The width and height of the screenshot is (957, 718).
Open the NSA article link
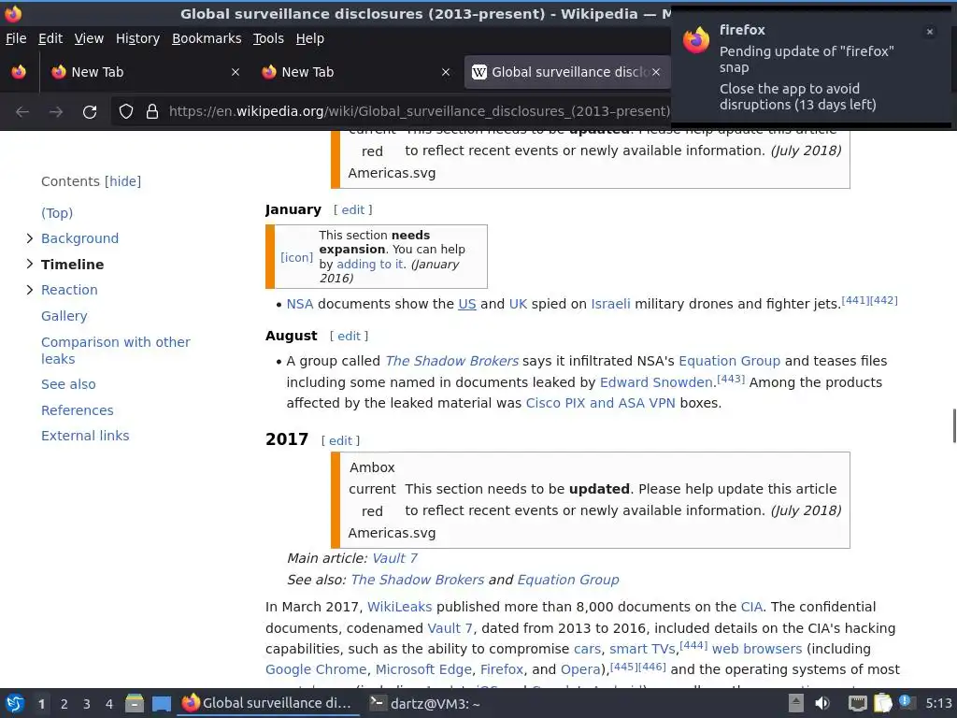(300, 304)
